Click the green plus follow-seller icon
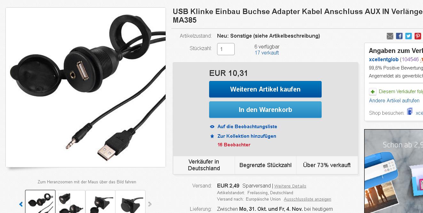The image size is (423, 213). (373, 92)
